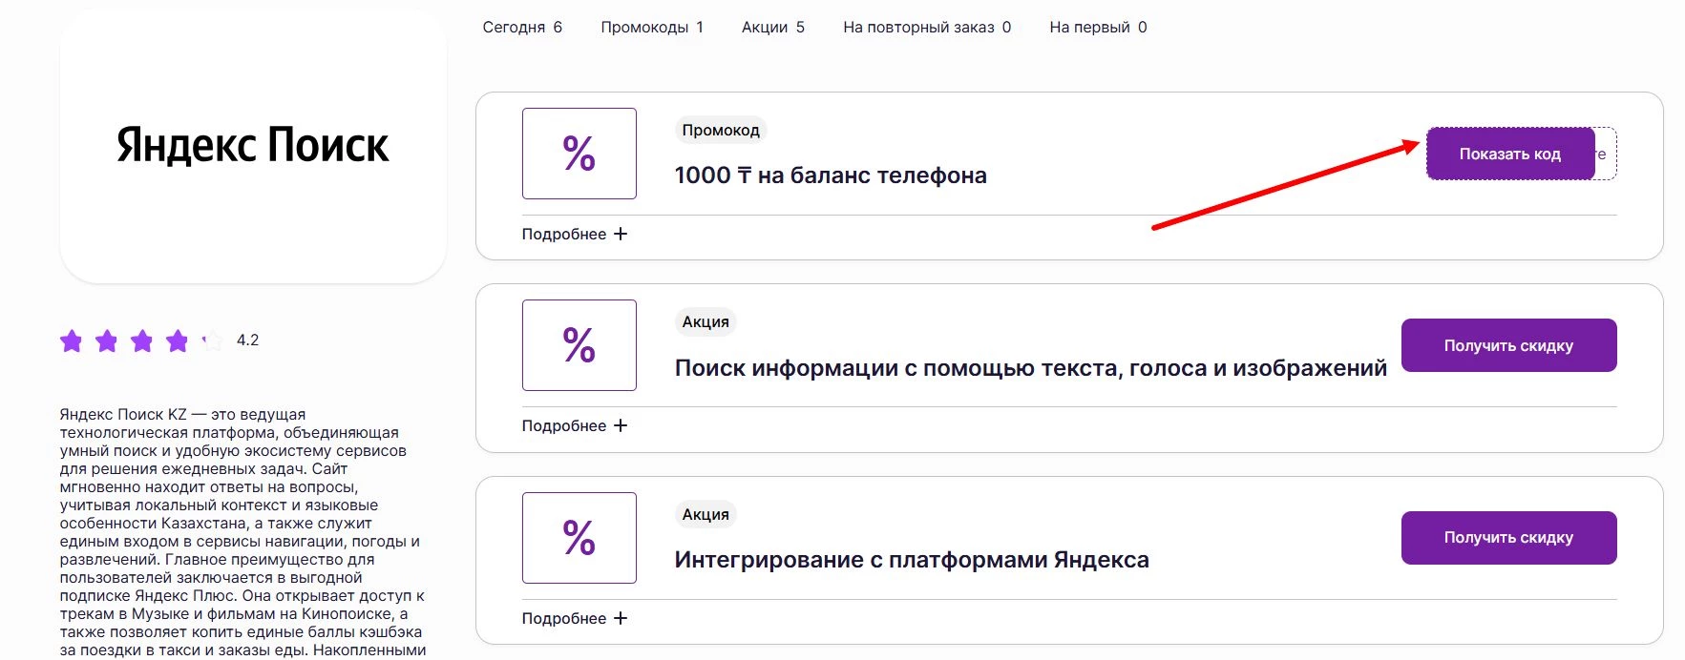Open Интегрирование с платформами Яндекса title
This screenshot has height=660, width=1685.
point(912,560)
